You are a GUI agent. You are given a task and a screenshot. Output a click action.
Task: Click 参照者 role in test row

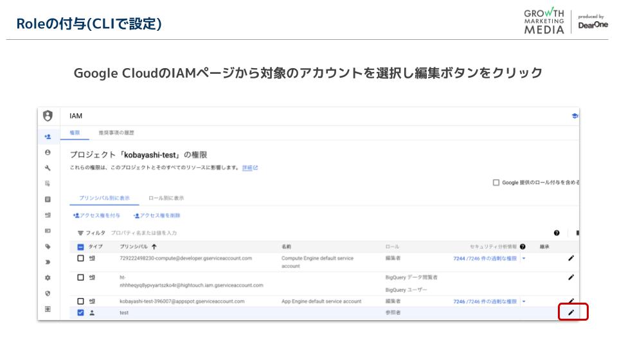coord(393,313)
